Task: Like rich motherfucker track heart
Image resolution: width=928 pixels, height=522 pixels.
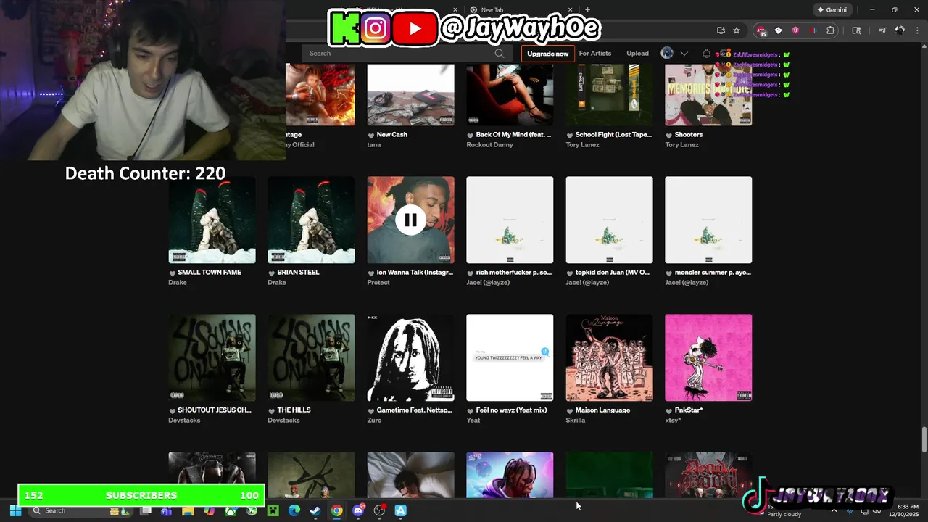Action: pos(471,273)
